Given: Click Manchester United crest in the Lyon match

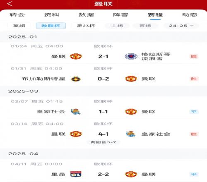Looking at the screenshot, I should [131, 174].
